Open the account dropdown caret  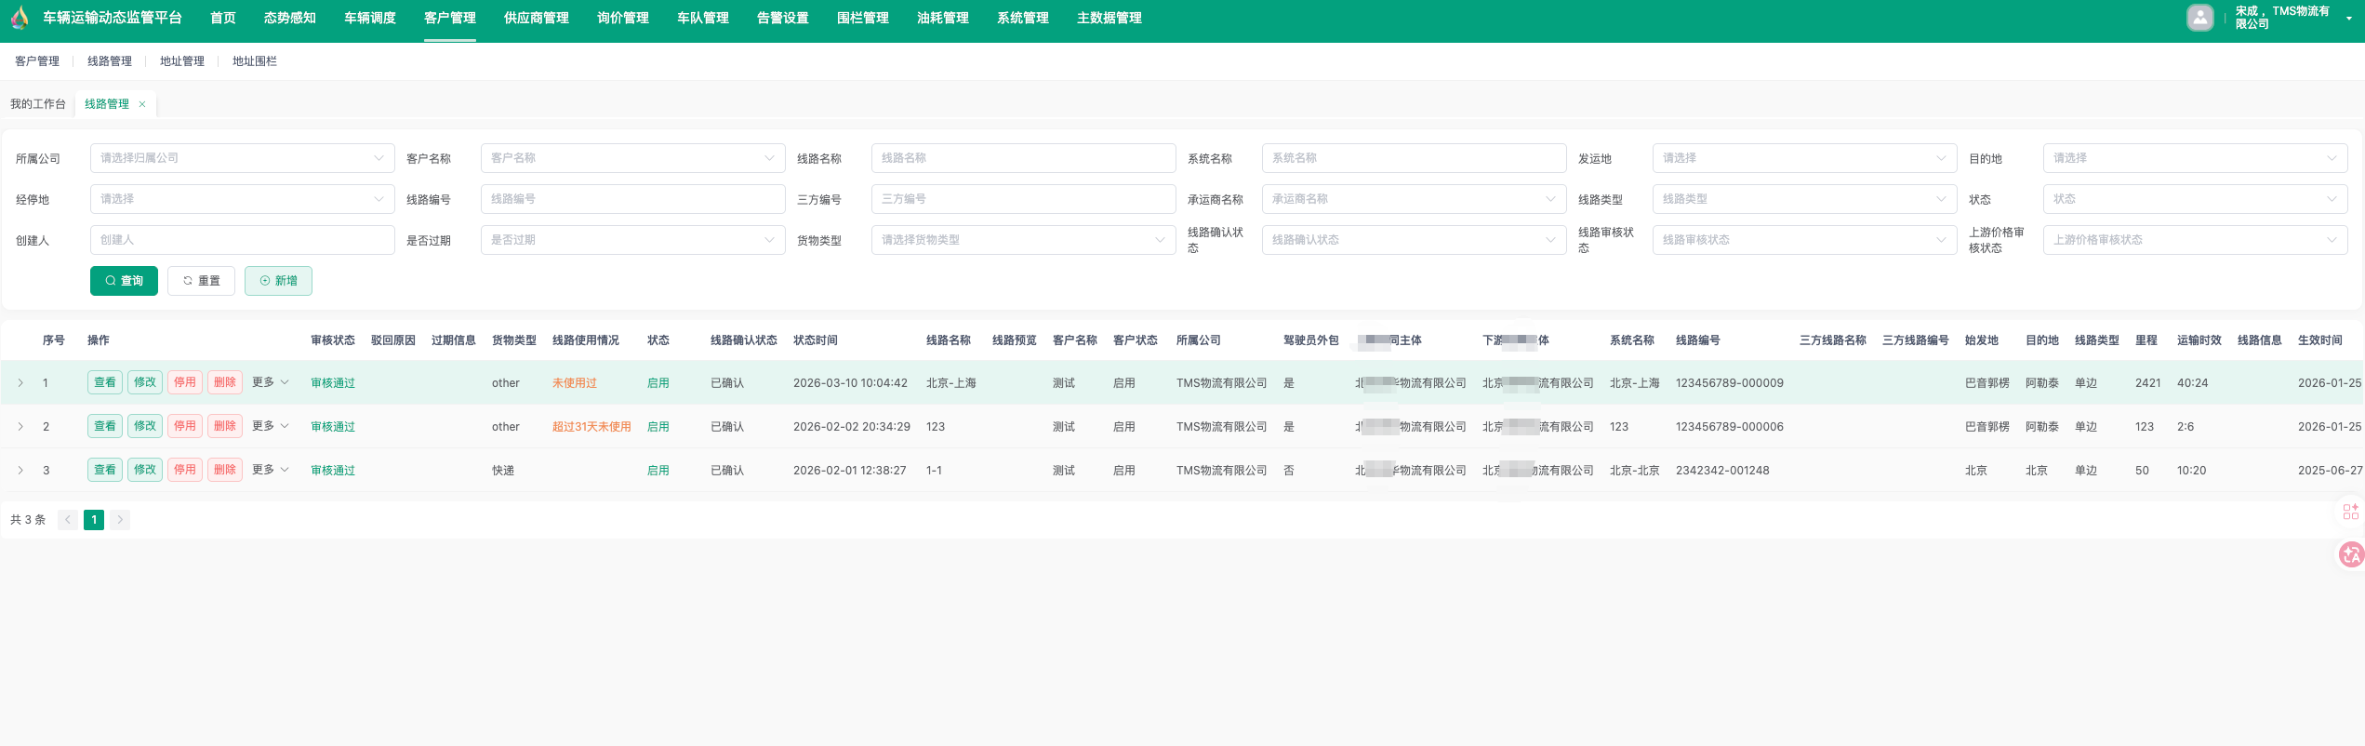(2348, 19)
